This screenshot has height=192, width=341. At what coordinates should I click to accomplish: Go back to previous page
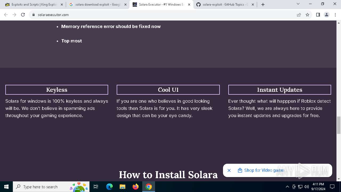6,15
